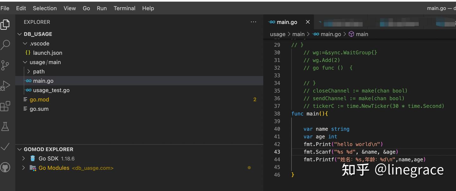Open the File menu

click(5, 8)
